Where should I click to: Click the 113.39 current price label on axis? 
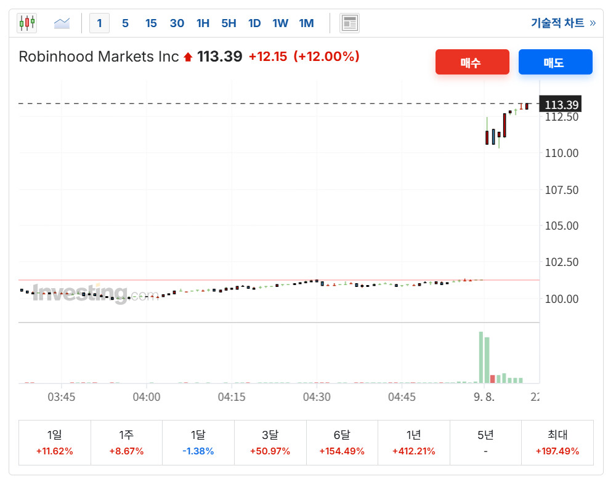click(x=561, y=104)
